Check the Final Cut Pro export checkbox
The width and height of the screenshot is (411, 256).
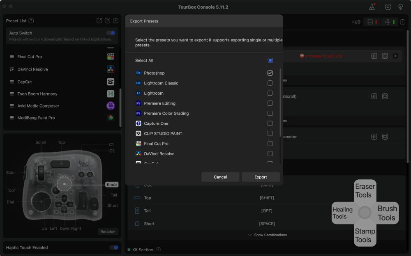[x=270, y=144]
